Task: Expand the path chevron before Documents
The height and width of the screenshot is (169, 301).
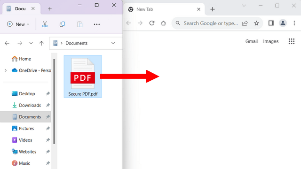Action: click(x=62, y=43)
